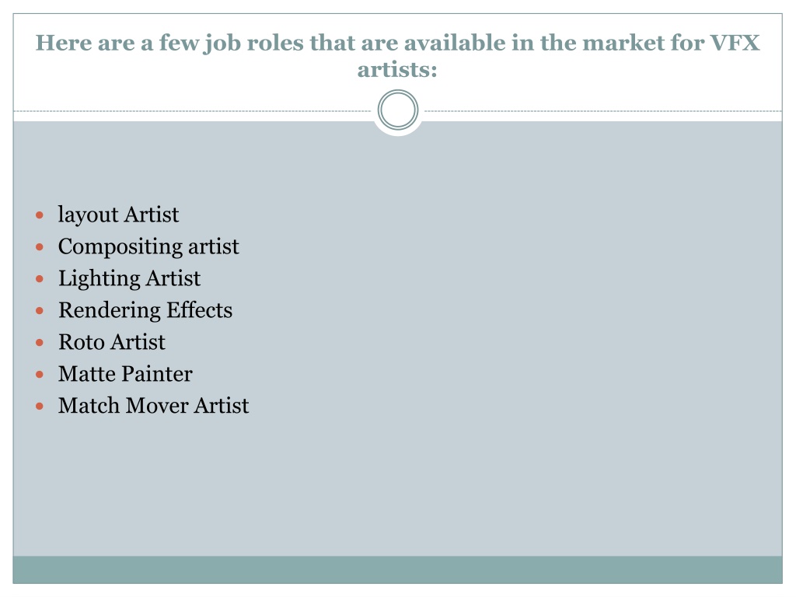Select the slide title heading text
Screen dimensions: 796x597
click(397, 56)
